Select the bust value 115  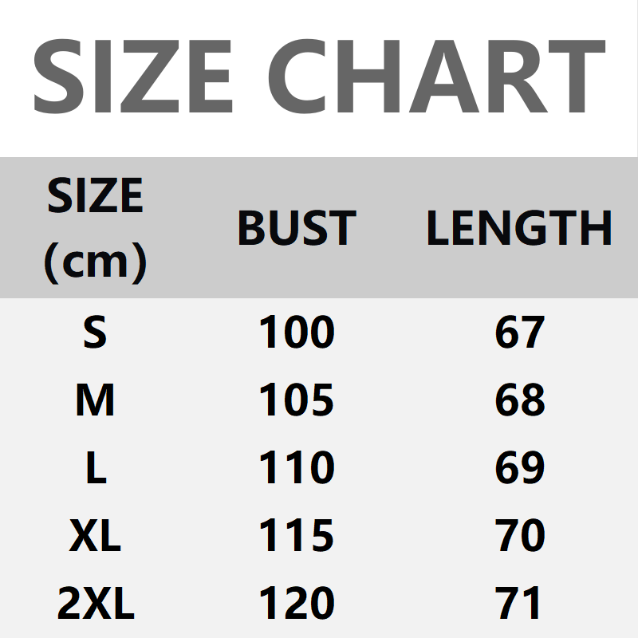click(296, 536)
